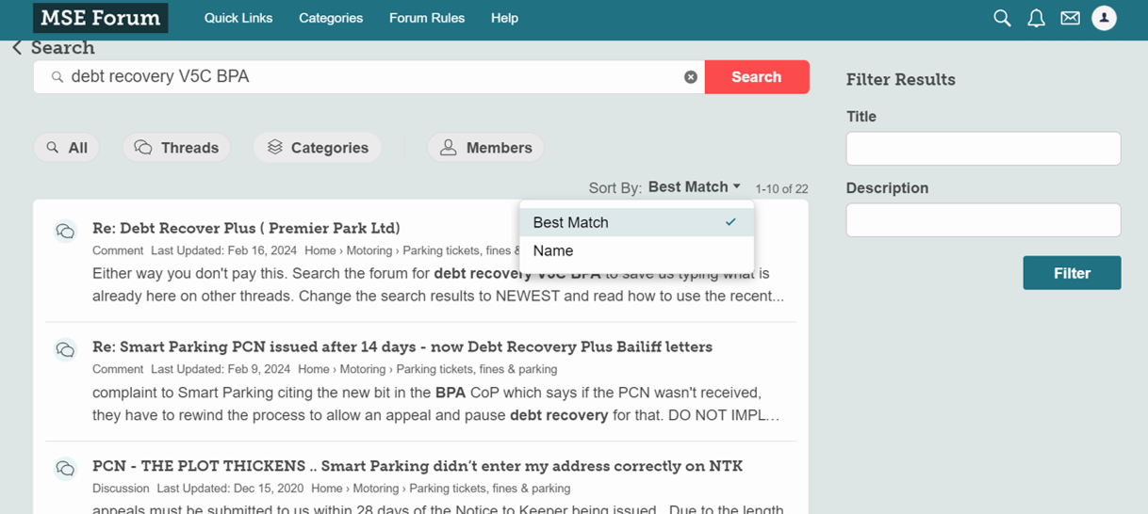Open the Quick Links menu
This screenshot has width=1148, height=514.
click(238, 18)
